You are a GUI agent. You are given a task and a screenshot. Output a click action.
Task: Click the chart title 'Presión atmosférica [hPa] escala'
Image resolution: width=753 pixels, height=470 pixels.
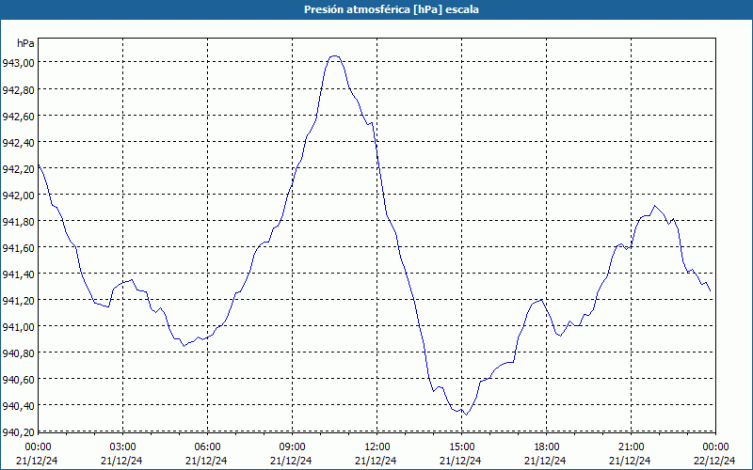(x=391, y=9)
